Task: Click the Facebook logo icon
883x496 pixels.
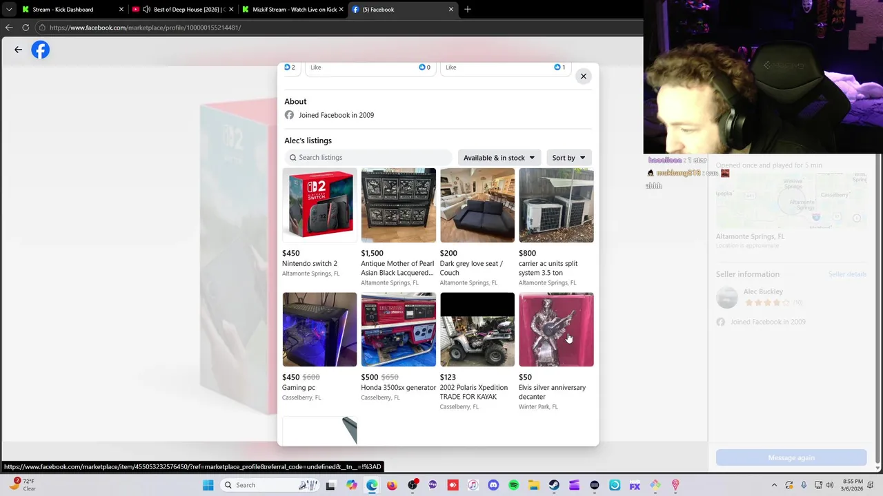Action: [41, 50]
